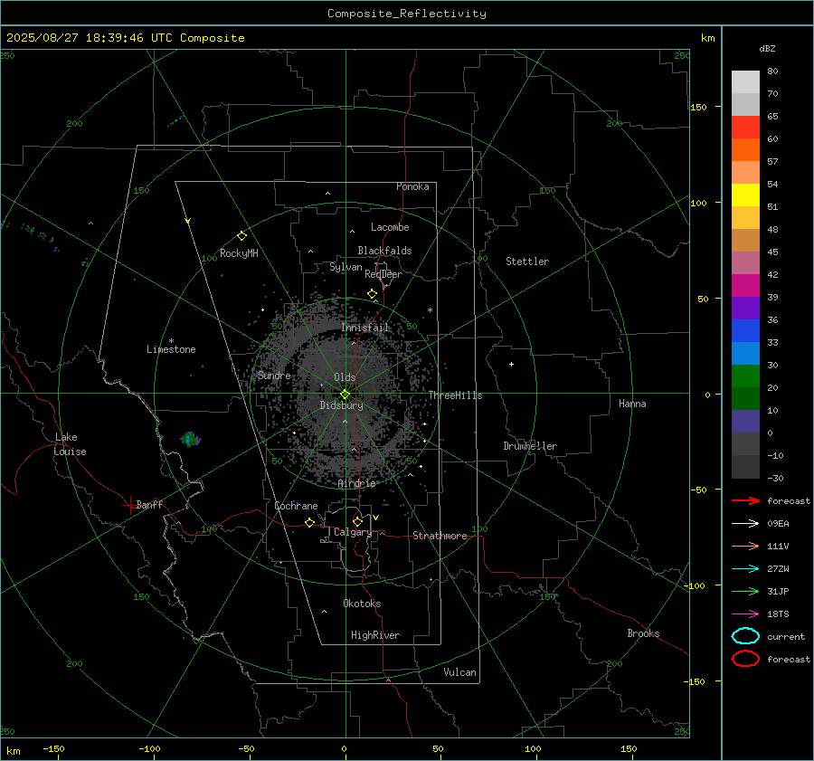Click the Sundre label
Image resolution: width=814 pixels, height=761 pixels.
274,375
